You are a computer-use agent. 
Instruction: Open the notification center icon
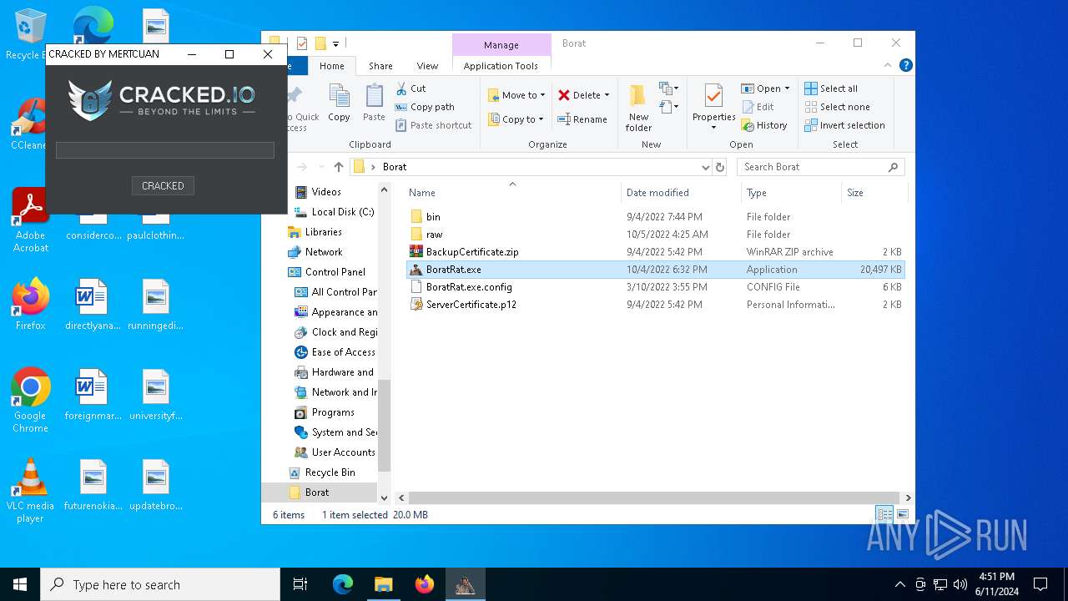1040,584
